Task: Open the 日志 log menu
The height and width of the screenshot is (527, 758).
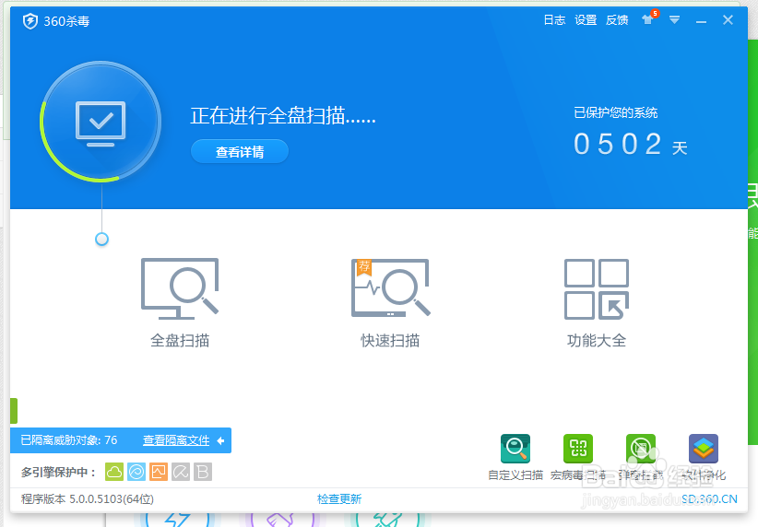Action: 554,20
